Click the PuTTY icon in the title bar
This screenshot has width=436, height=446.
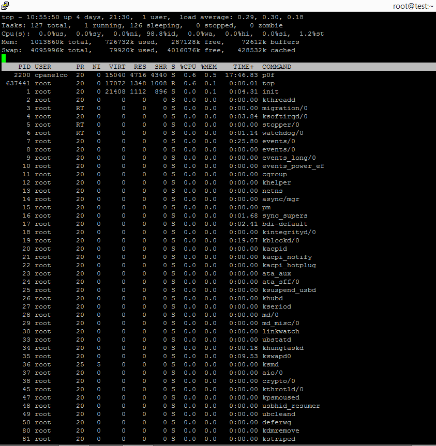click(x=5, y=5)
